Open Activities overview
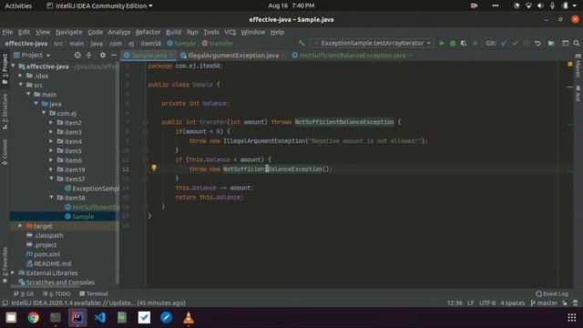This screenshot has width=583, height=328. [18, 6]
